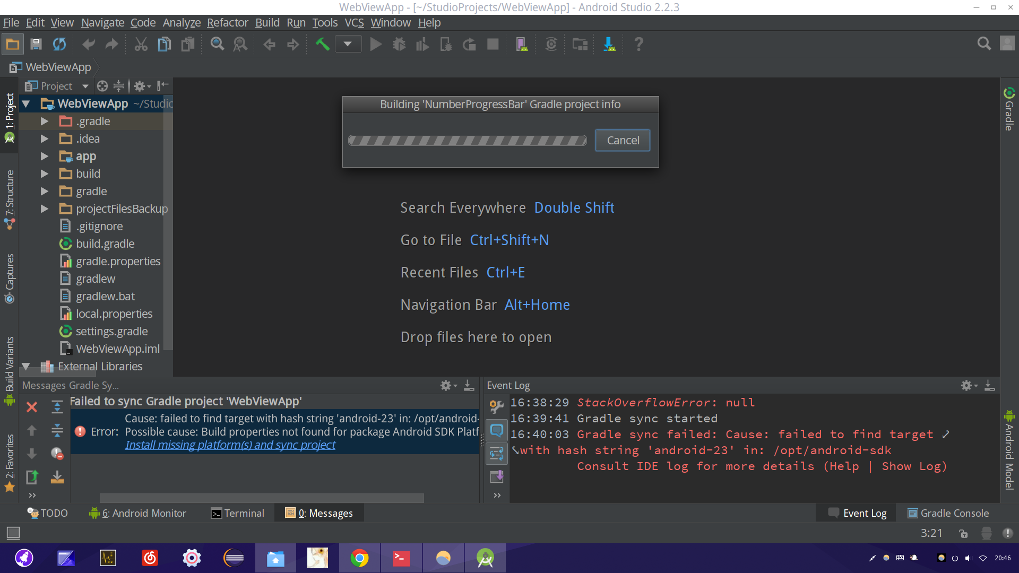Cancel the Gradle project build
Screen dimensions: 1019x573
pyautogui.click(x=623, y=140)
